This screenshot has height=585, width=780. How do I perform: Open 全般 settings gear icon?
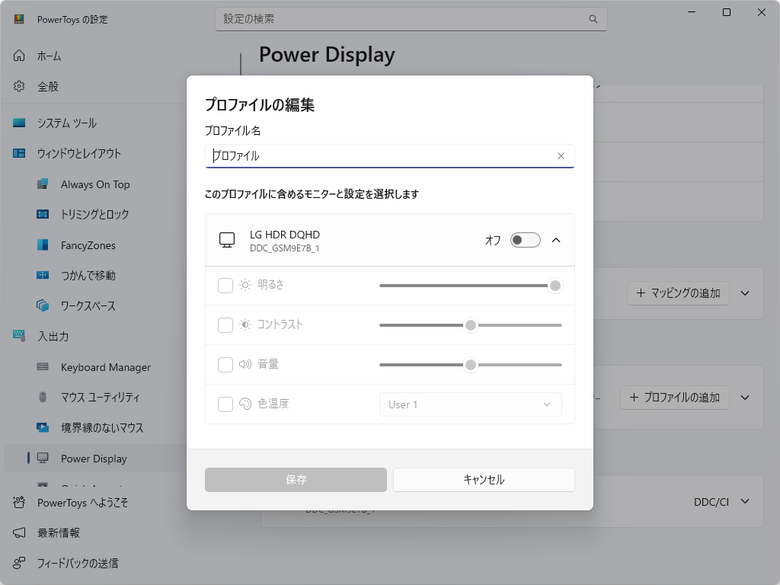coord(19,86)
